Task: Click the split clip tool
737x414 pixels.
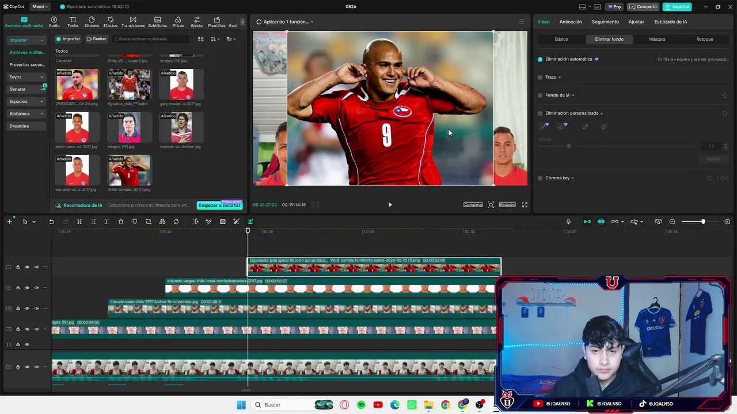Action: pyautogui.click(x=79, y=222)
